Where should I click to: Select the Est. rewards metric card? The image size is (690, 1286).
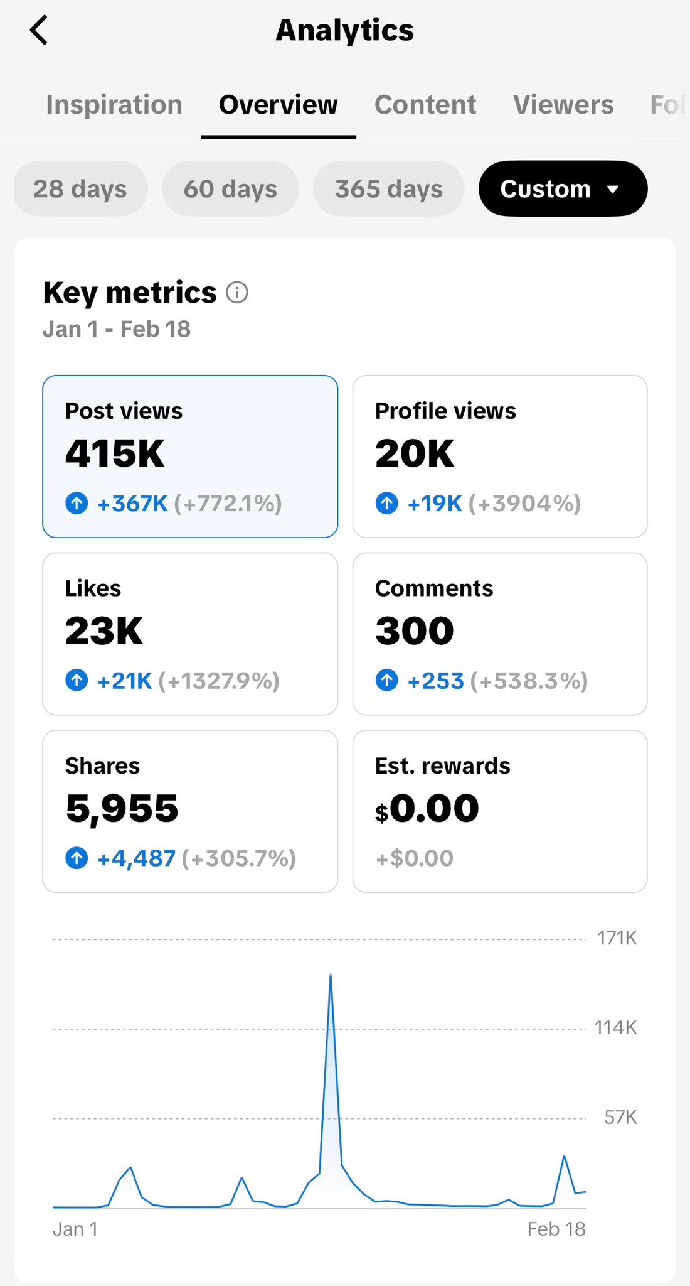coord(500,811)
